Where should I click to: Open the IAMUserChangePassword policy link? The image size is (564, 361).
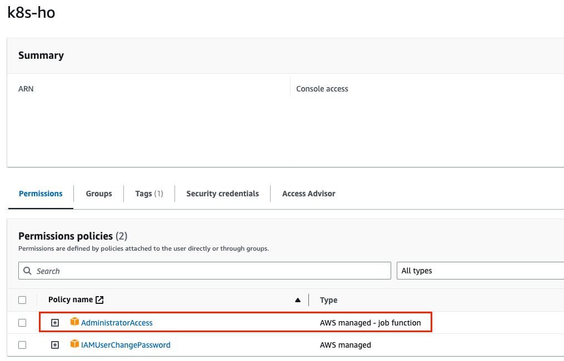(x=126, y=345)
